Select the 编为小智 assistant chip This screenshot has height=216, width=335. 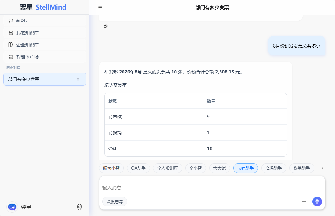coord(111,168)
